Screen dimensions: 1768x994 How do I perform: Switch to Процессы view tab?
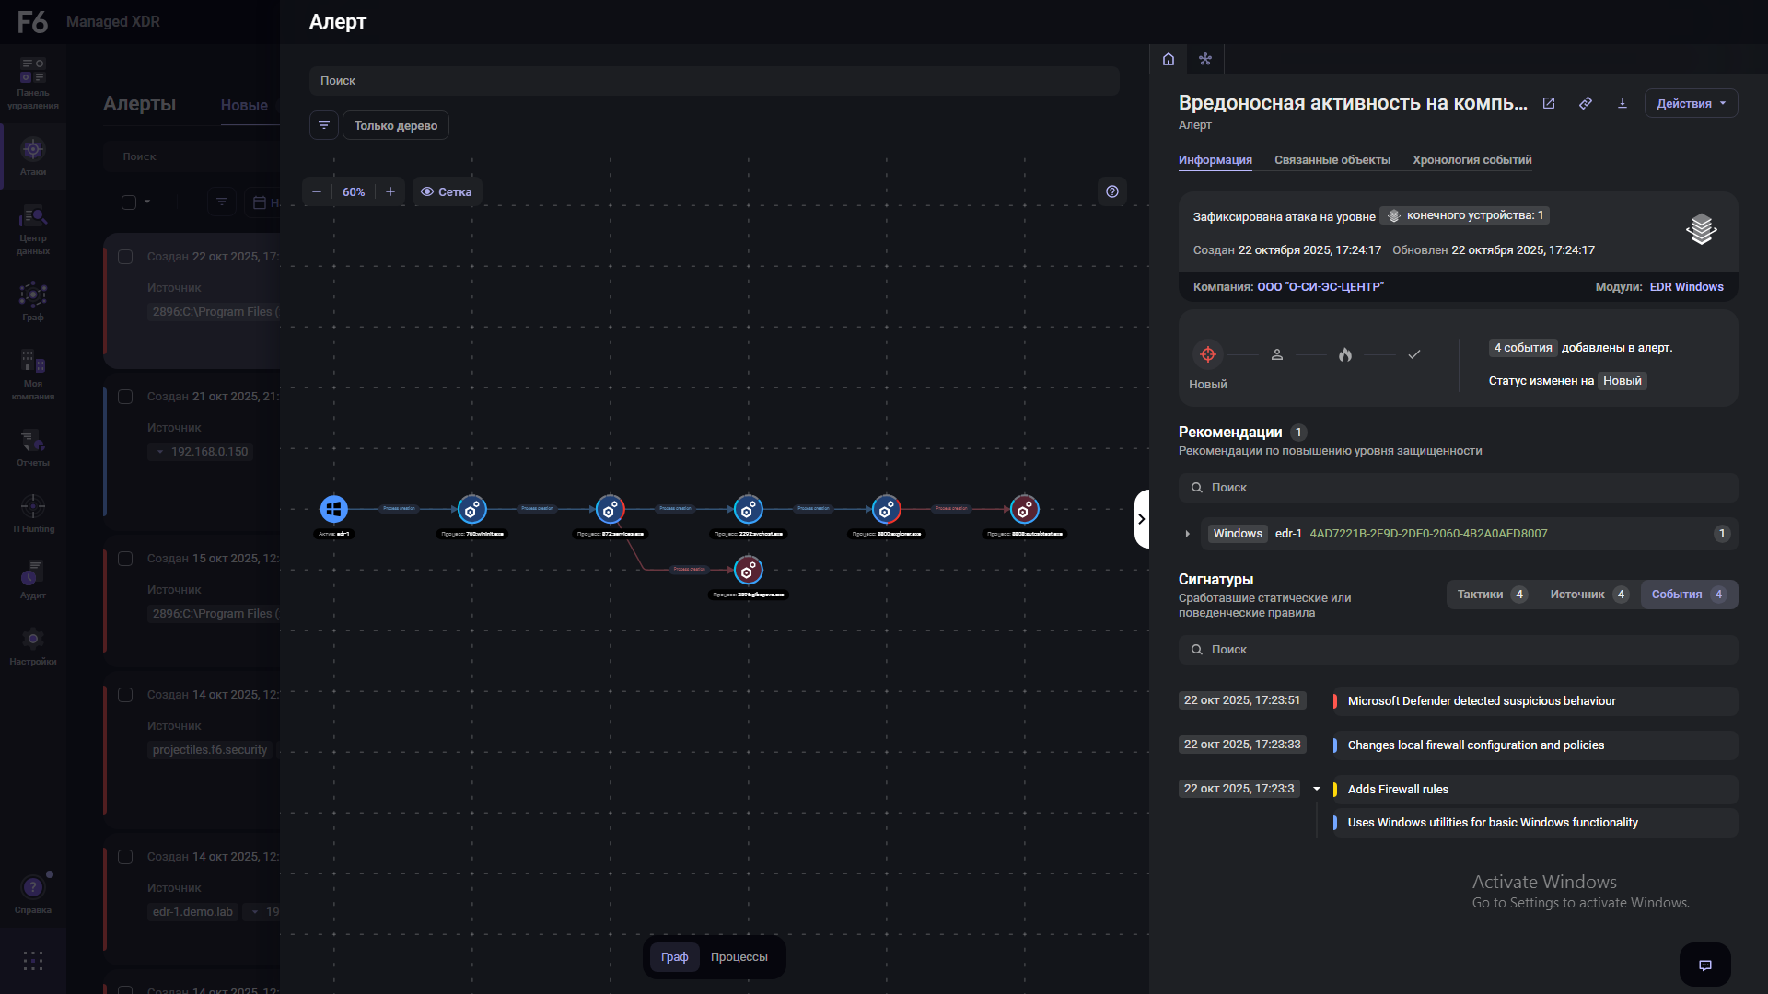(x=739, y=957)
